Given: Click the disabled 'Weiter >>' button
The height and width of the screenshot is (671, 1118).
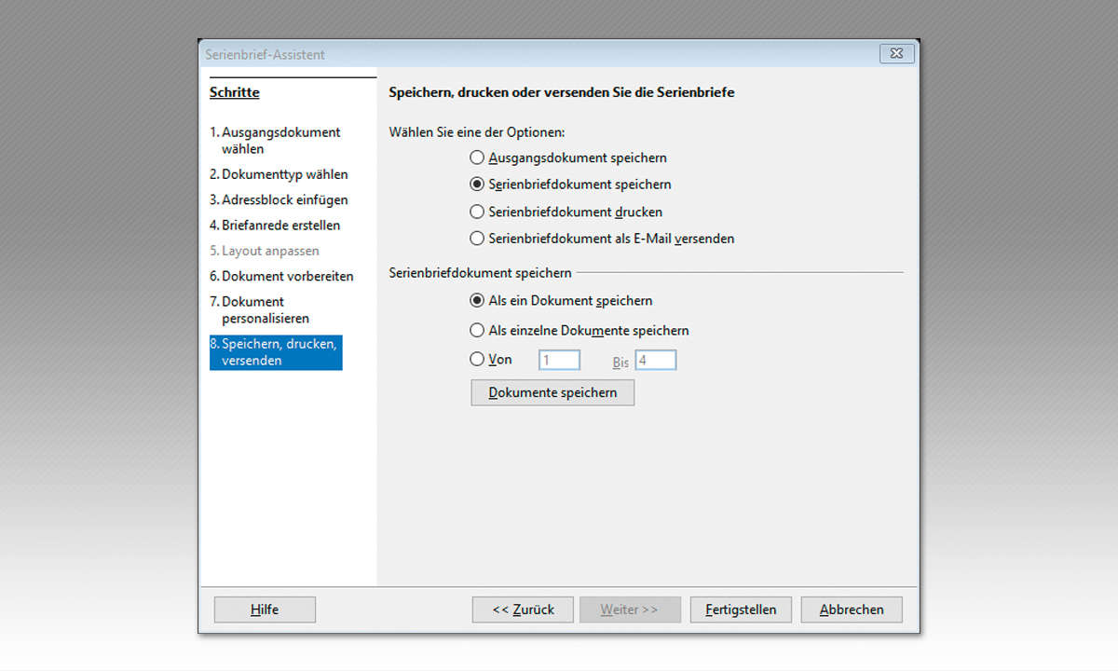Looking at the screenshot, I should tap(630, 609).
